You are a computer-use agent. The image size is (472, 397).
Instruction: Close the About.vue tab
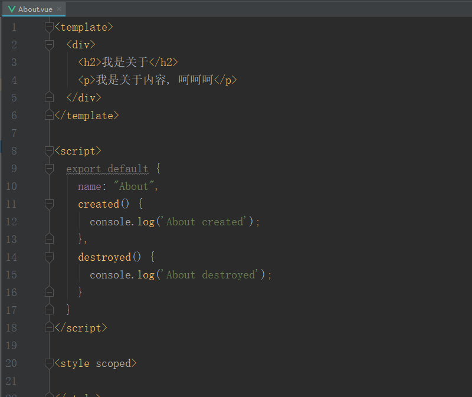59,9
